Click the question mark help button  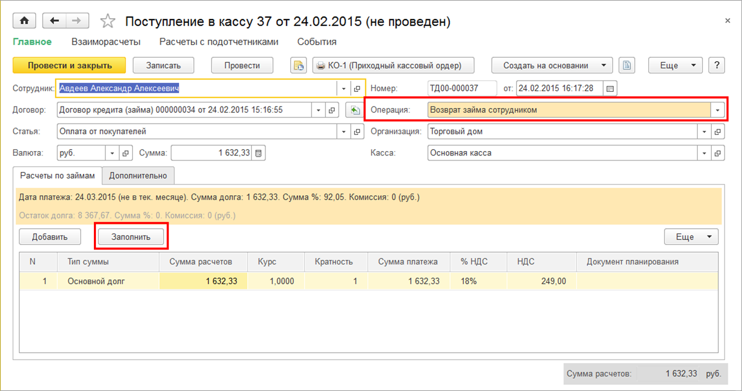[x=716, y=65]
